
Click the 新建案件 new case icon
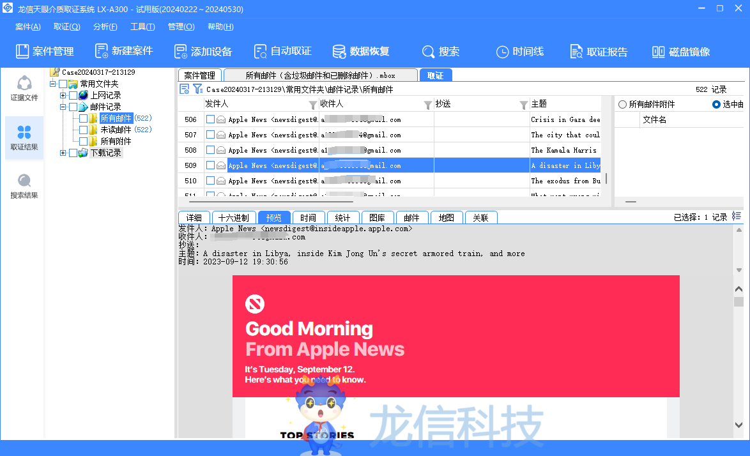click(x=102, y=51)
